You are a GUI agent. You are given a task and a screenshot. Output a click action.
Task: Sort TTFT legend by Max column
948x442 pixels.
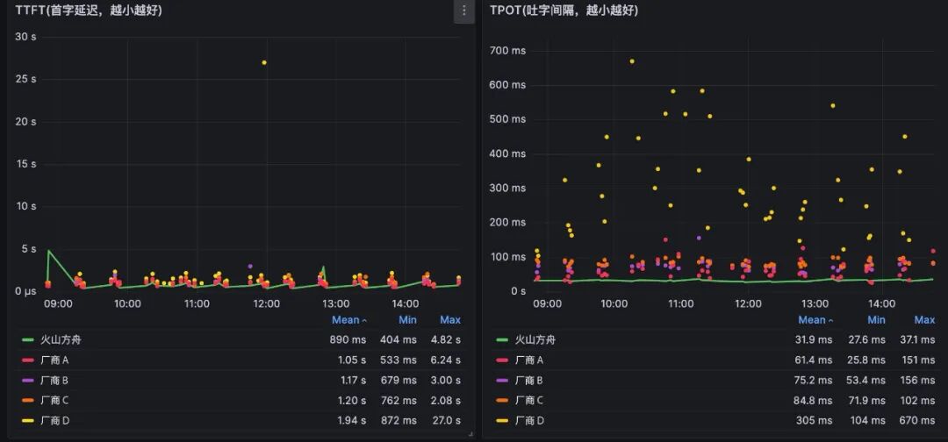pos(449,320)
